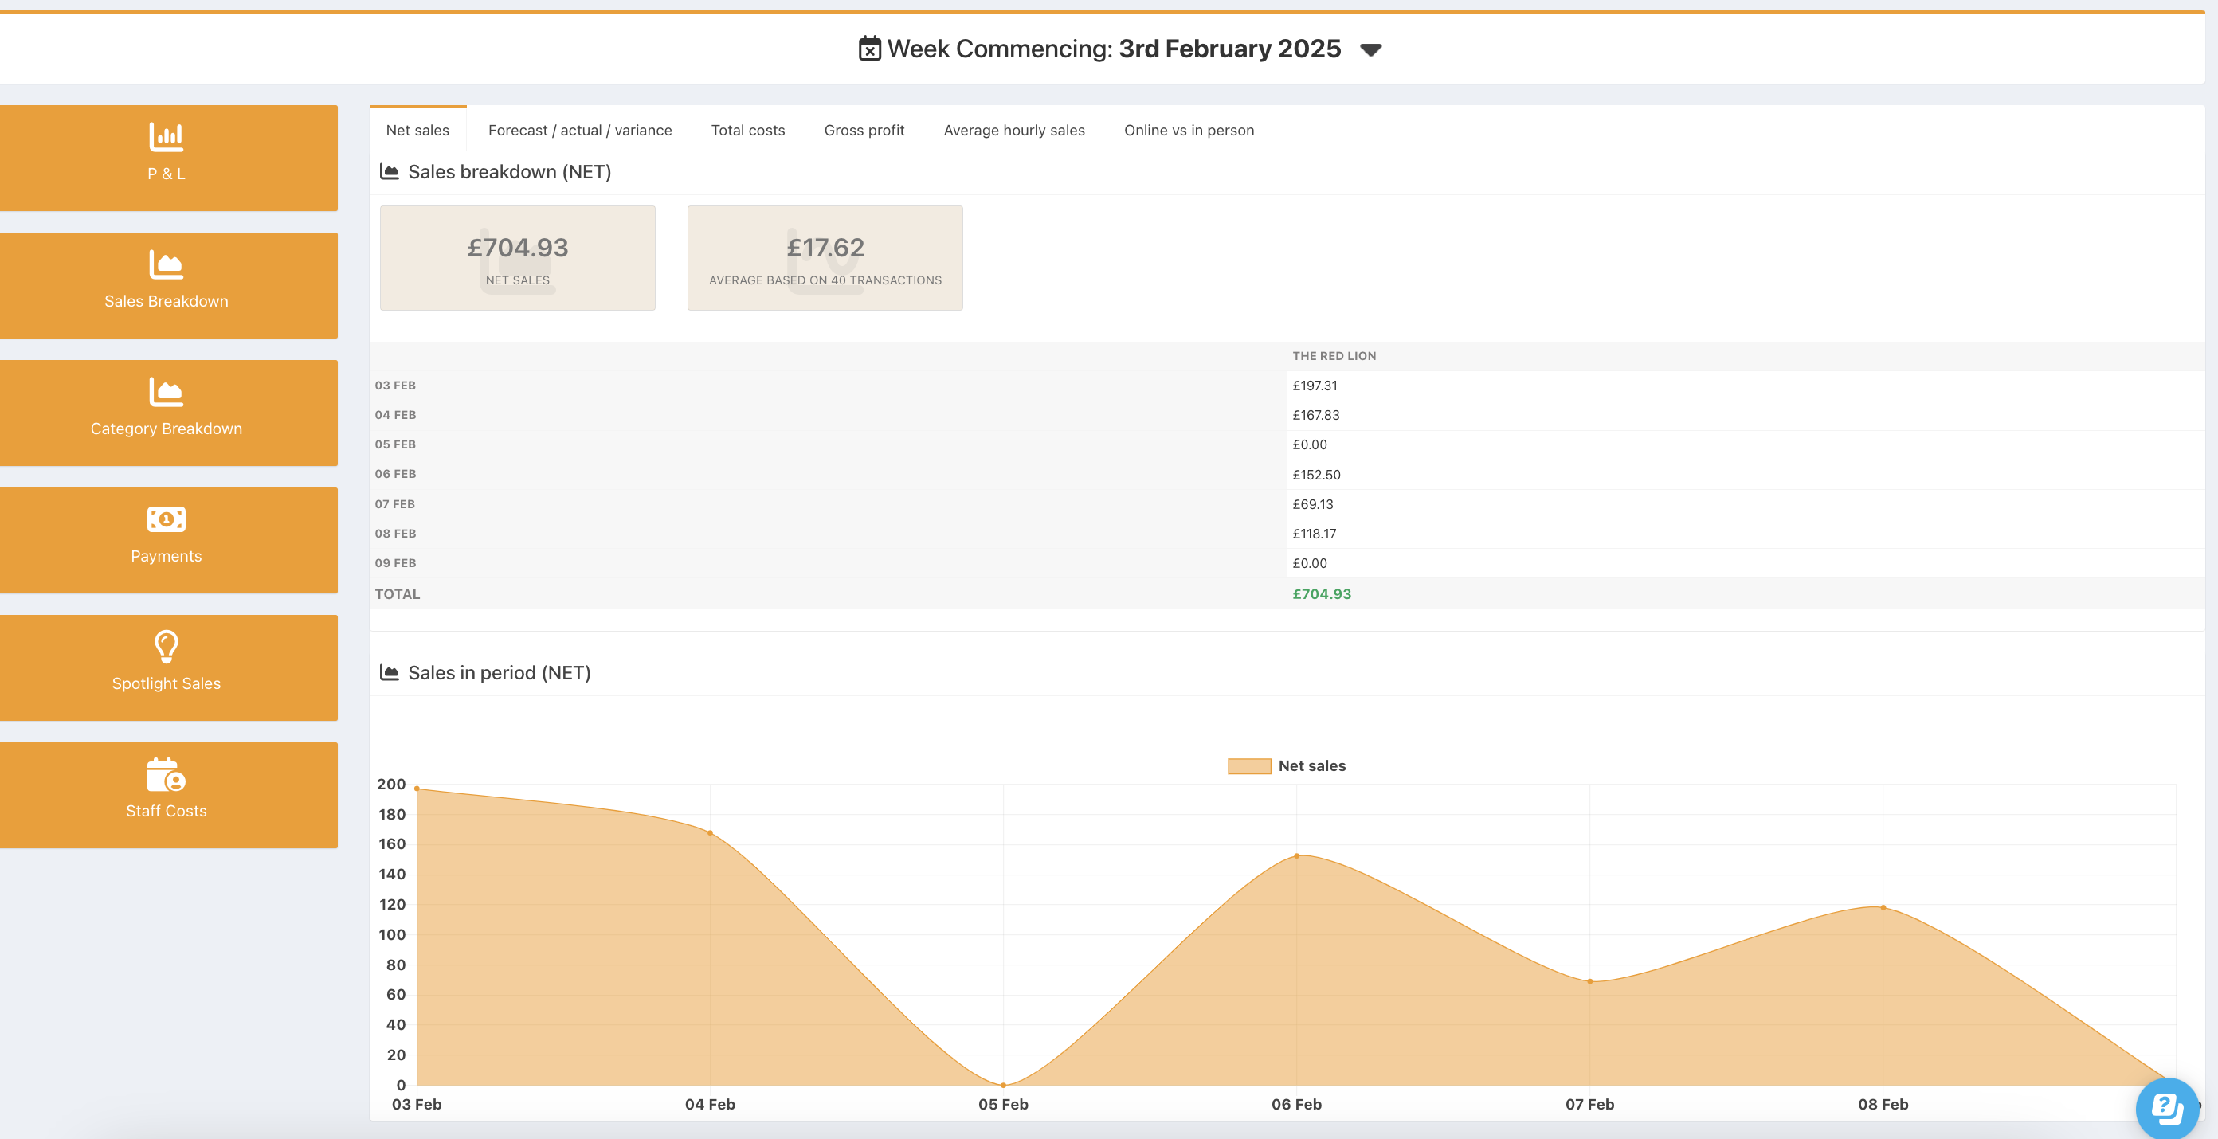Click the calendar icon beside Week Commencing
The image size is (2218, 1139).
click(870, 49)
